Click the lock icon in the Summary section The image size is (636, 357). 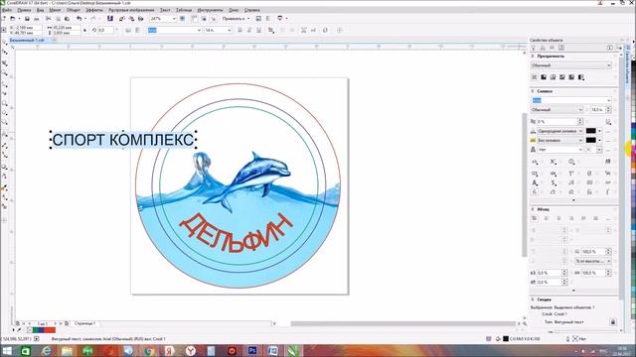[612, 321]
